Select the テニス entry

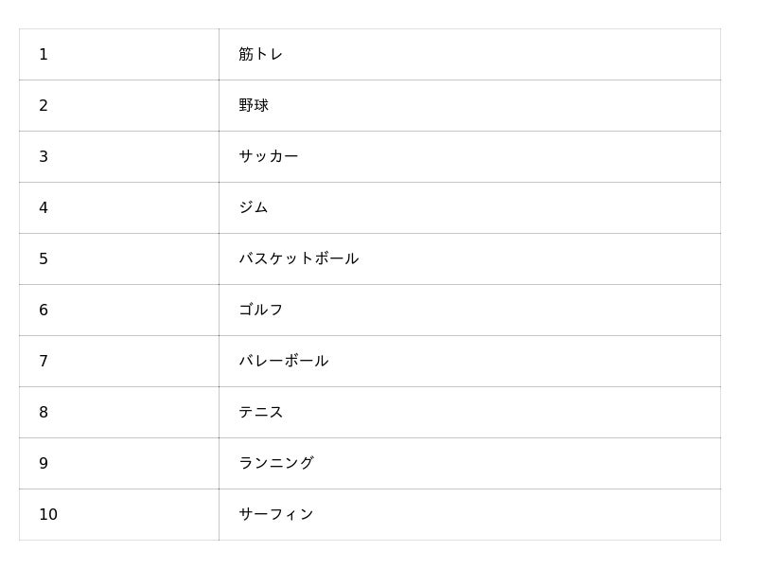[x=261, y=413]
